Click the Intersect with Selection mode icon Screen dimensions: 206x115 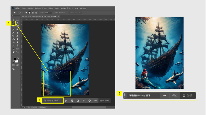[36, 13]
